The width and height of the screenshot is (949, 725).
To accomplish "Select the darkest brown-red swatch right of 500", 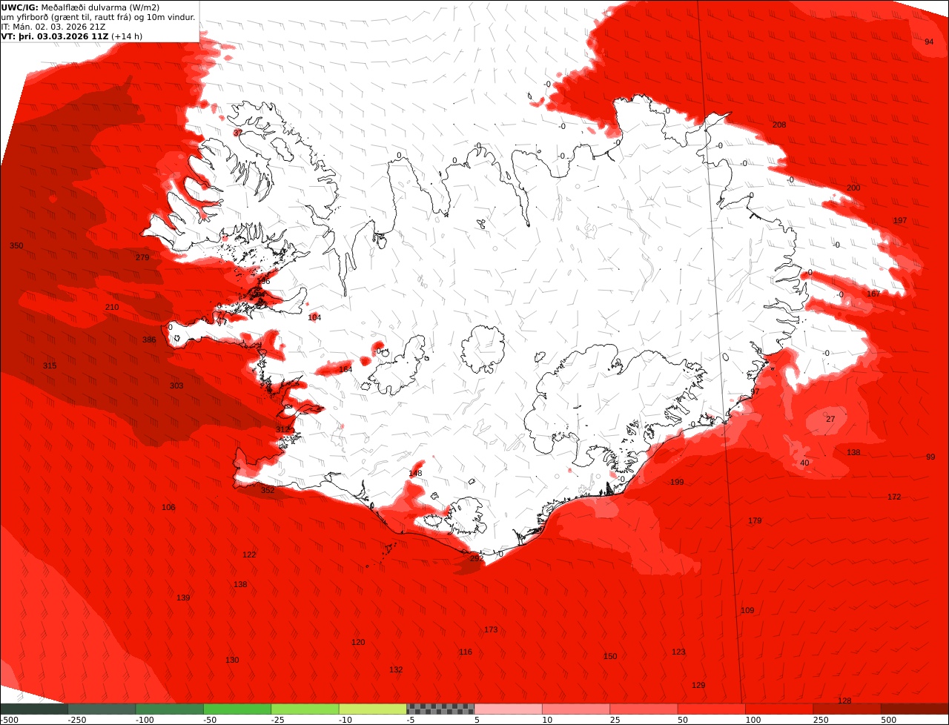I will 916,709.
